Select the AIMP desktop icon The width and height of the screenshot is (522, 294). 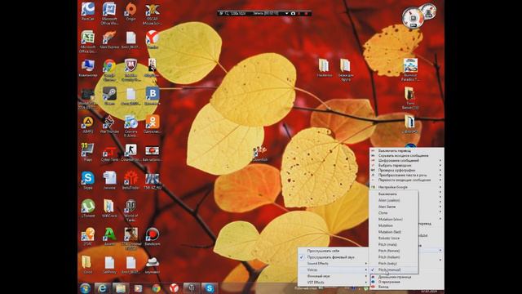tap(88, 124)
